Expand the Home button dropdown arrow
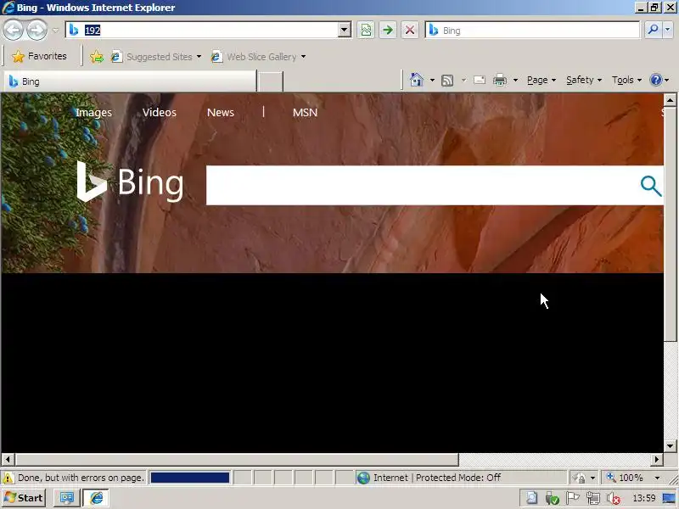This screenshot has width=679, height=509. coord(432,80)
